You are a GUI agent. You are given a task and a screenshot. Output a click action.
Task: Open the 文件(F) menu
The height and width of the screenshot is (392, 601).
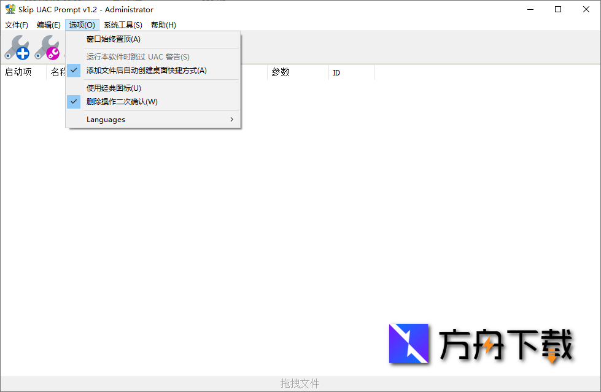pos(16,25)
